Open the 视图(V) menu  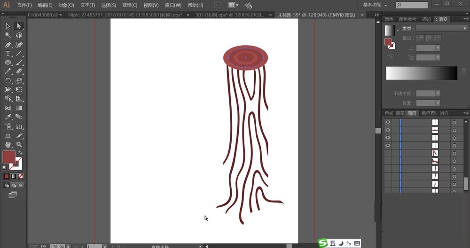tap(151, 5)
